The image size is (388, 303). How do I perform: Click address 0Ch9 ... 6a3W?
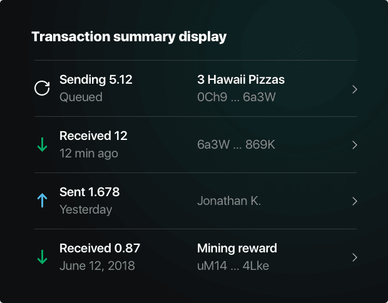237,97
